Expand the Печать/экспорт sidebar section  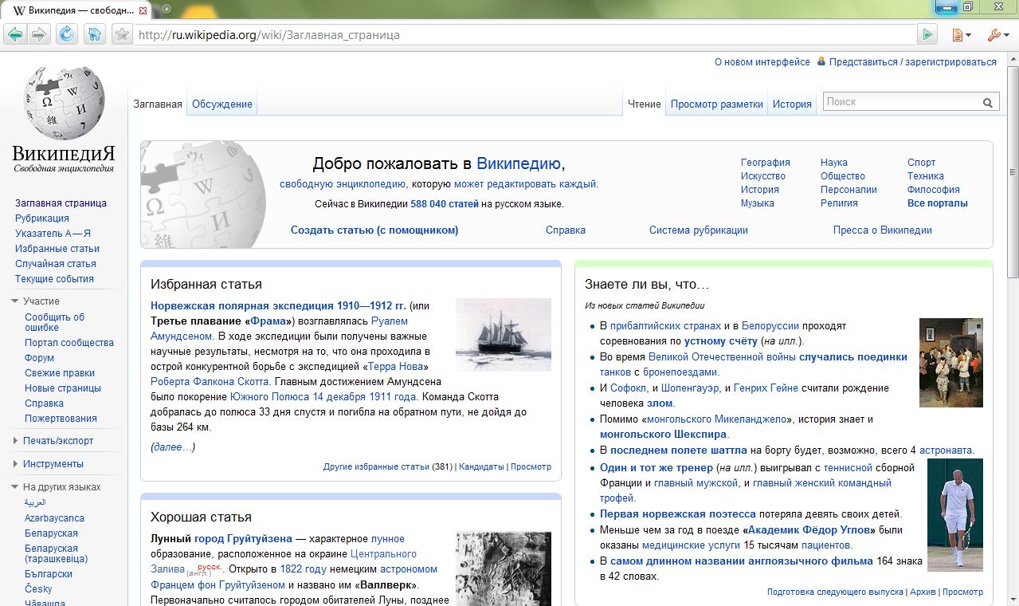tap(15, 441)
